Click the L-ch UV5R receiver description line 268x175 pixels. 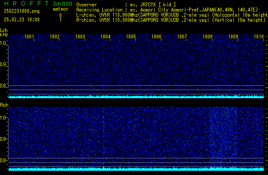[x=172, y=15]
